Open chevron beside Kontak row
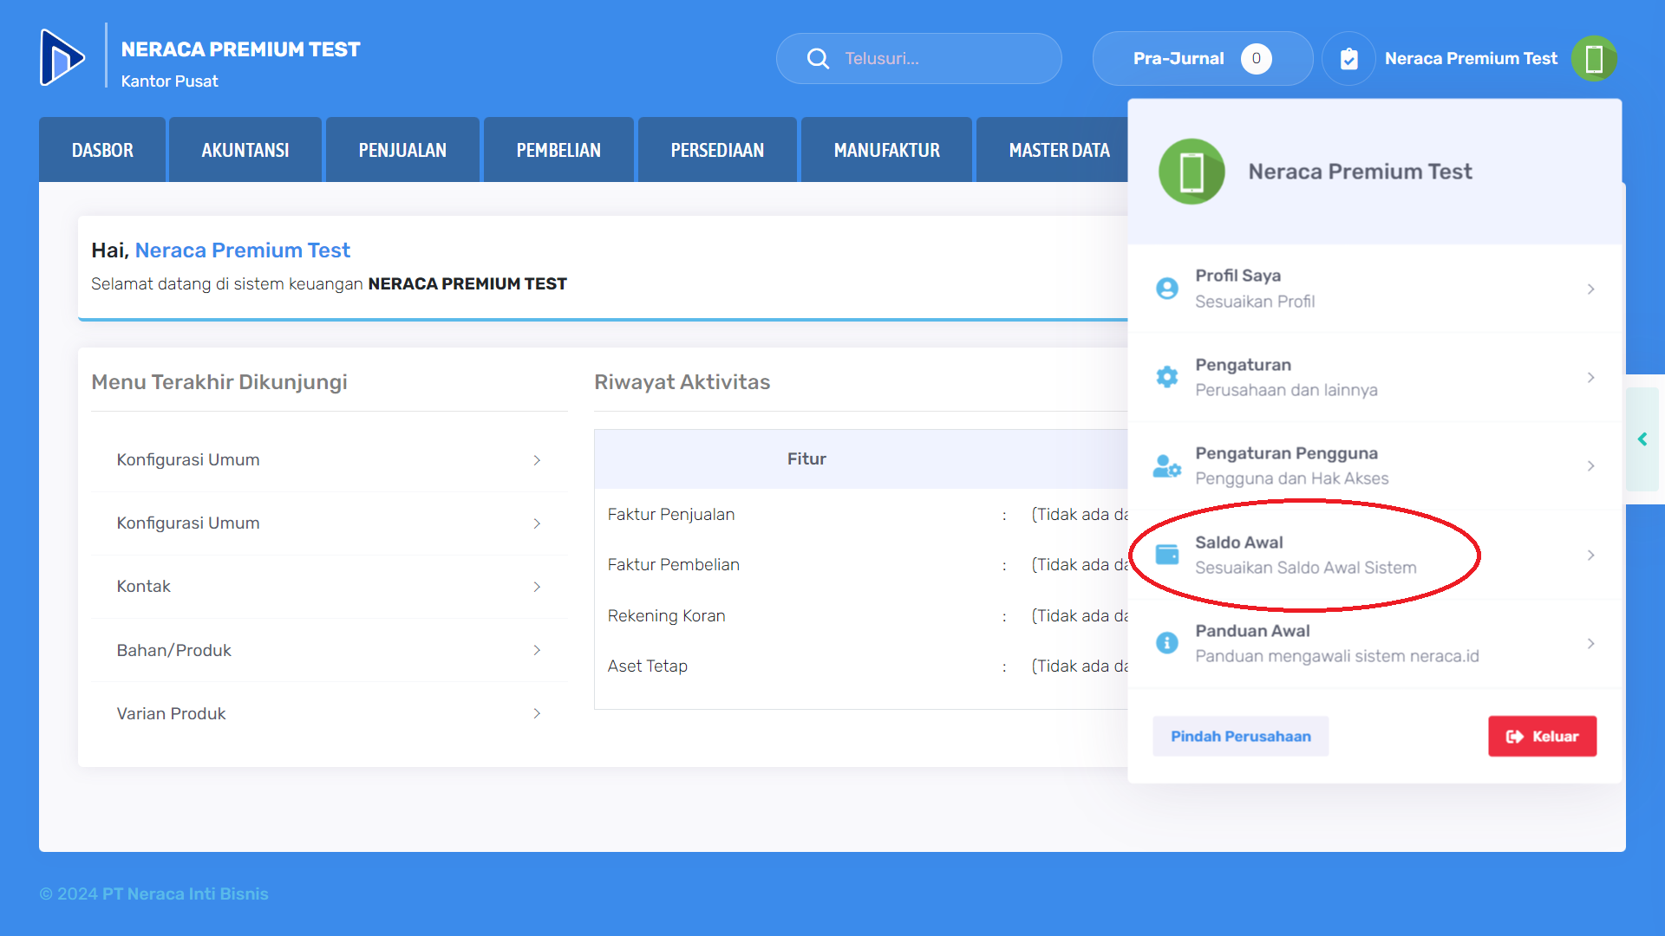Image resolution: width=1665 pixels, height=936 pixels. click(537, 587)
